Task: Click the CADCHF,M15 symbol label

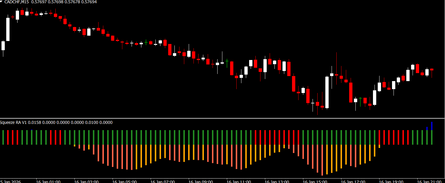Action: (17, 2)
